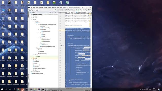Open the VCS menu
162x91 pixels.
tap(68, 8)
